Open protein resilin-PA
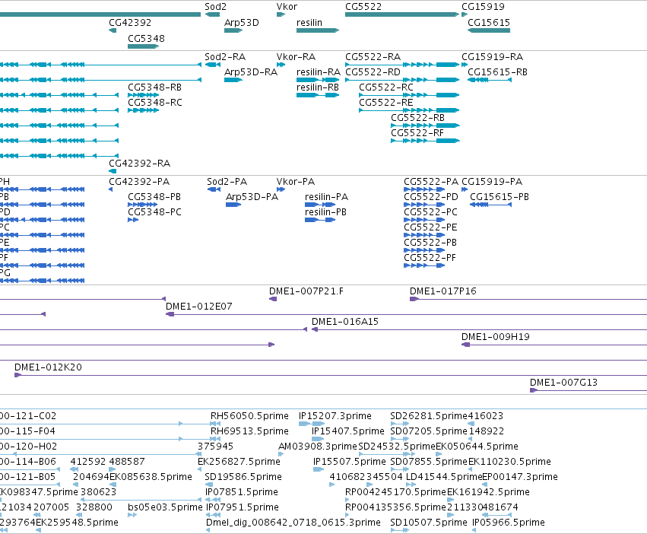The width and height of the screenshot is (647, 534). pos(326,197)
